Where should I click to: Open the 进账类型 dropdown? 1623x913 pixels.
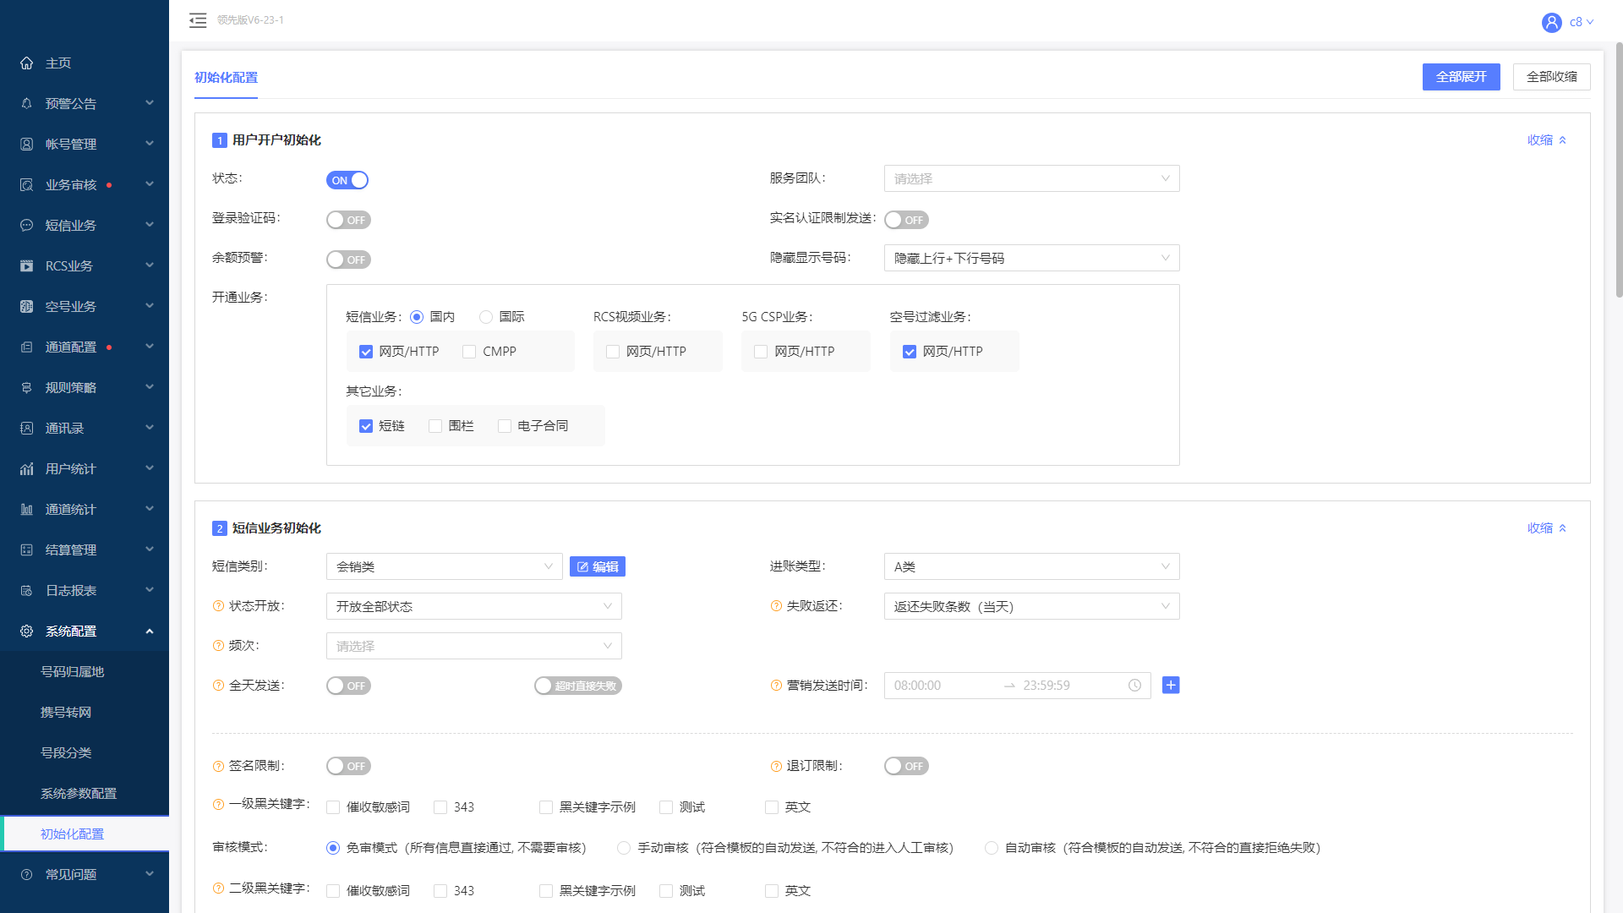click(1031, 566)
